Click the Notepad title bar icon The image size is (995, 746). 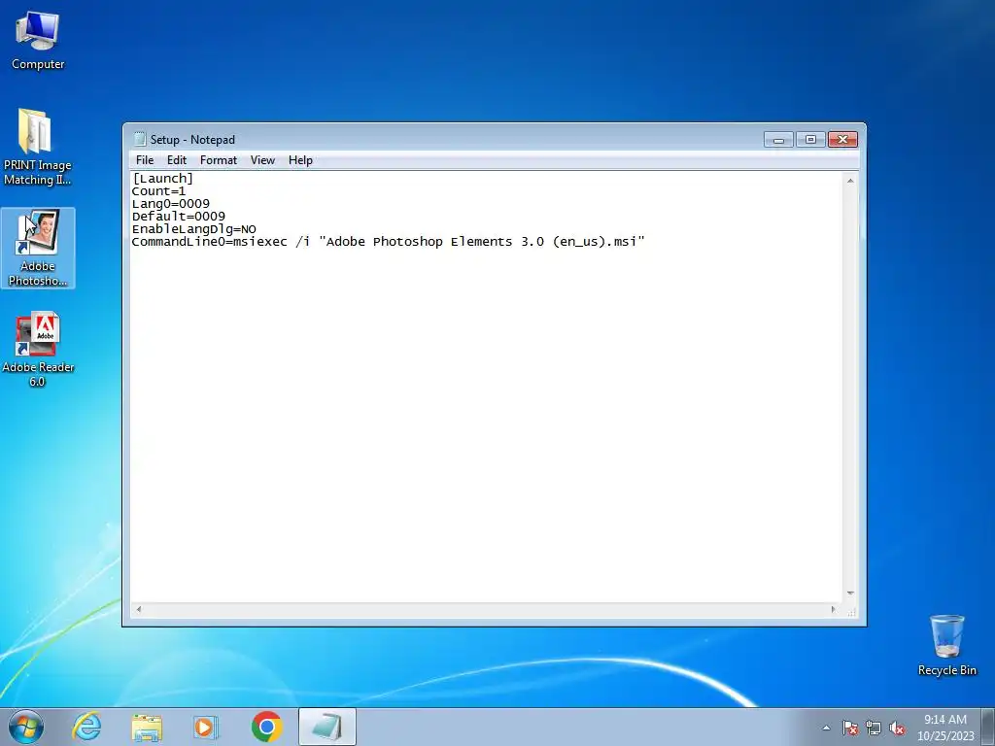click(x=140, y=140)
